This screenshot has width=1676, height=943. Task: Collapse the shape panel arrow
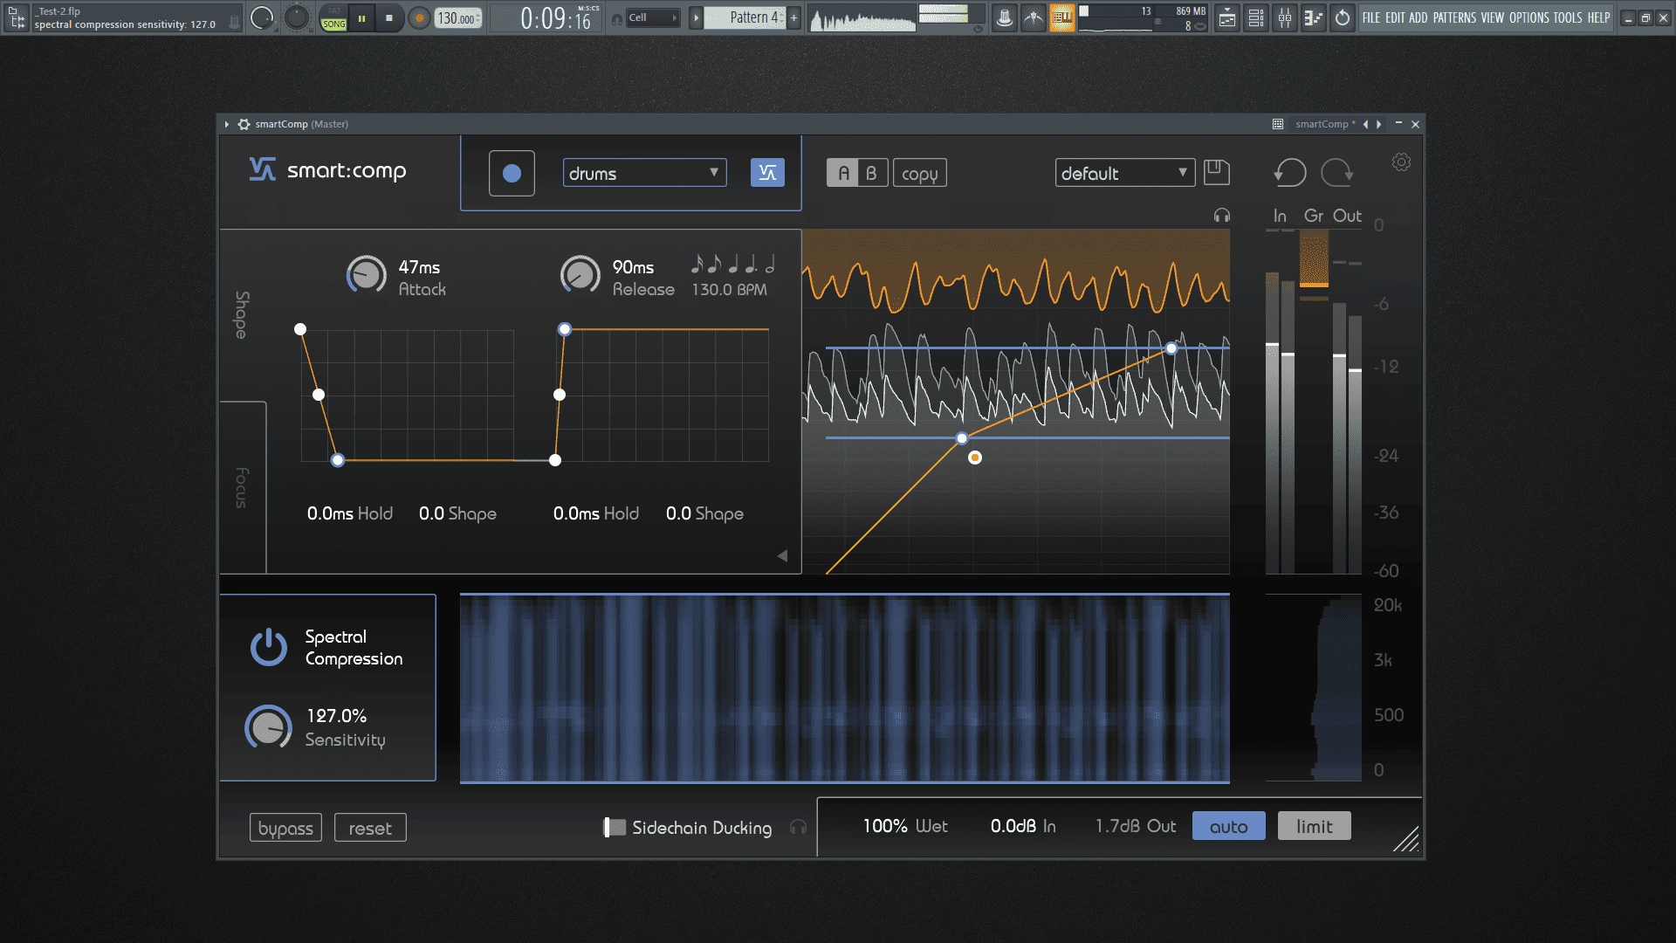pyautogui.click(x=782, y=555)
